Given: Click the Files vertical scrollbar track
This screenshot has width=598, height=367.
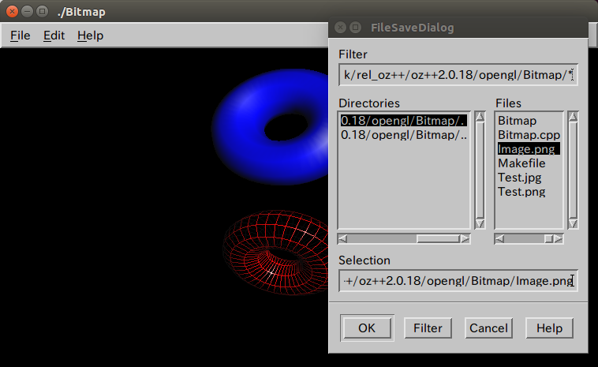Looking at the screenshot, I should click(x=573, y=170).
